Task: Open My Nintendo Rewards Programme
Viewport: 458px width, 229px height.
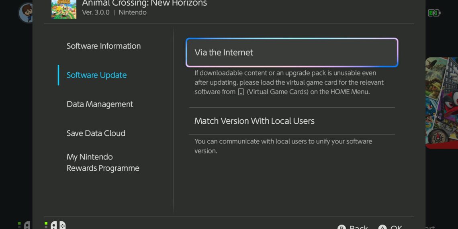Action: 103,163
